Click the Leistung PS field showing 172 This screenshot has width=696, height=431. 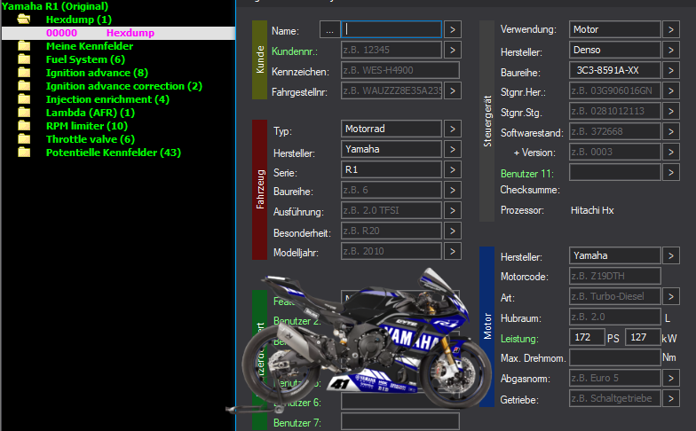pos(587,337)
